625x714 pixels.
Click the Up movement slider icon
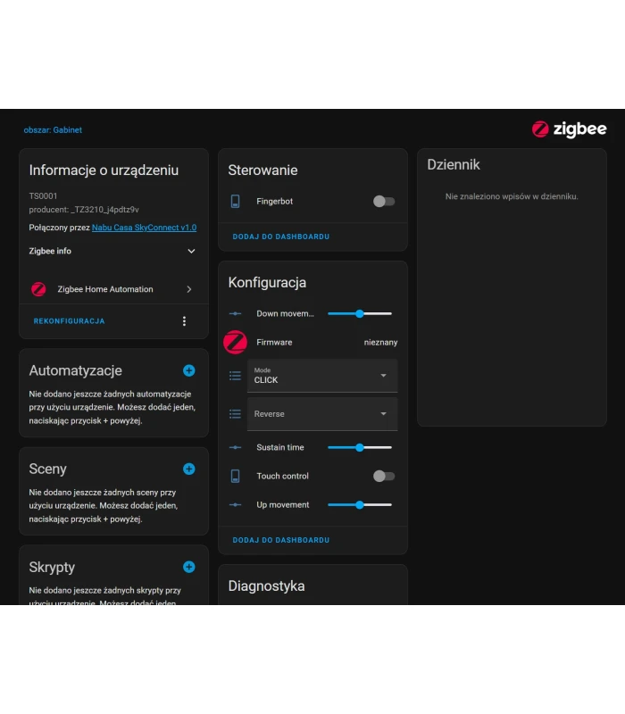pos(235,505)
